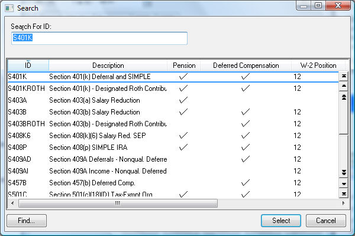Jump to first record using top scroll button
The image size is (355, 236).
click(343, 77)
